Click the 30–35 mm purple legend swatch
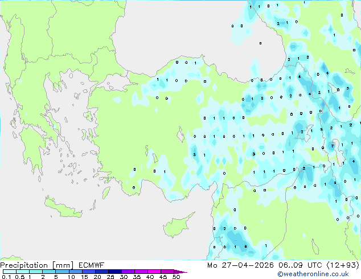 (x=128, y=272)
